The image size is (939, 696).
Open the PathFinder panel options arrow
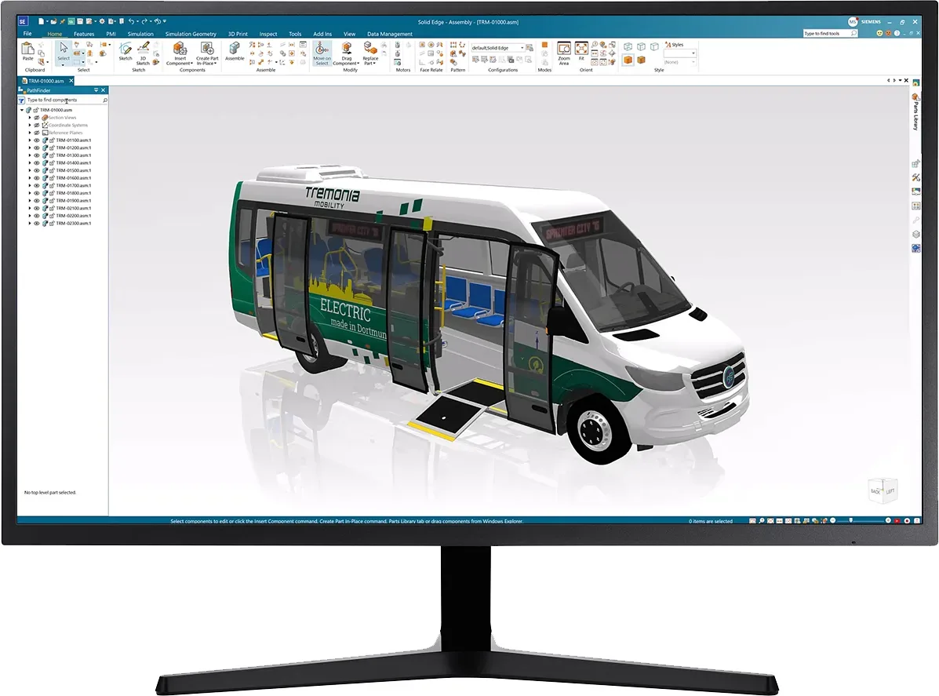click(96, 90)
